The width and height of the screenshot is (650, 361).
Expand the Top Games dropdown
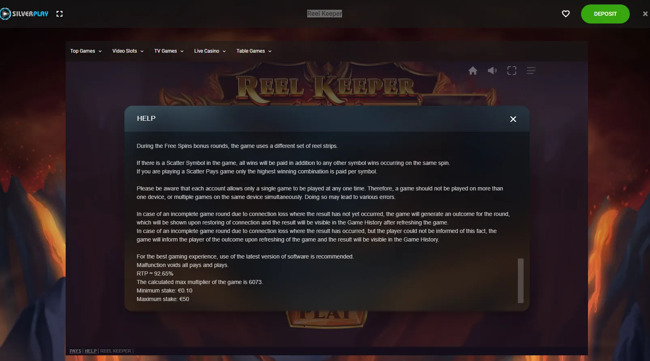pos(86,51)
